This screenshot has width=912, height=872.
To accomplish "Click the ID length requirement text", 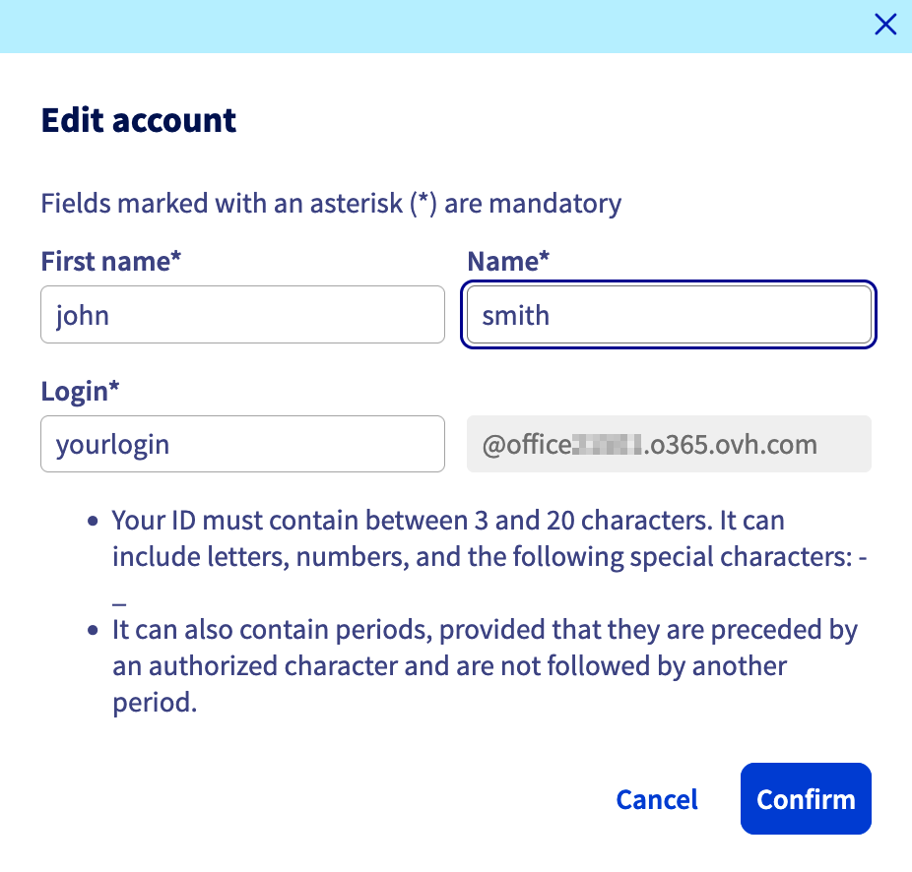I will [x=448, y=520].
